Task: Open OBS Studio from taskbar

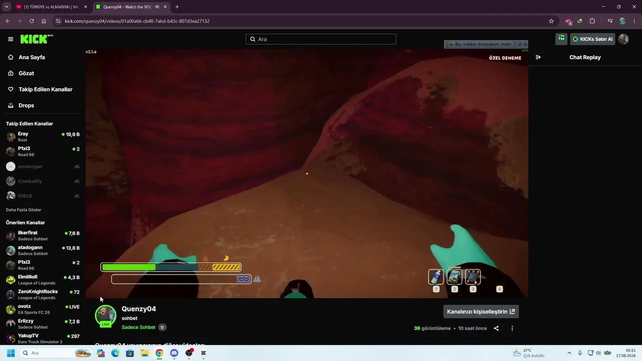Action: tap(189, 353)
